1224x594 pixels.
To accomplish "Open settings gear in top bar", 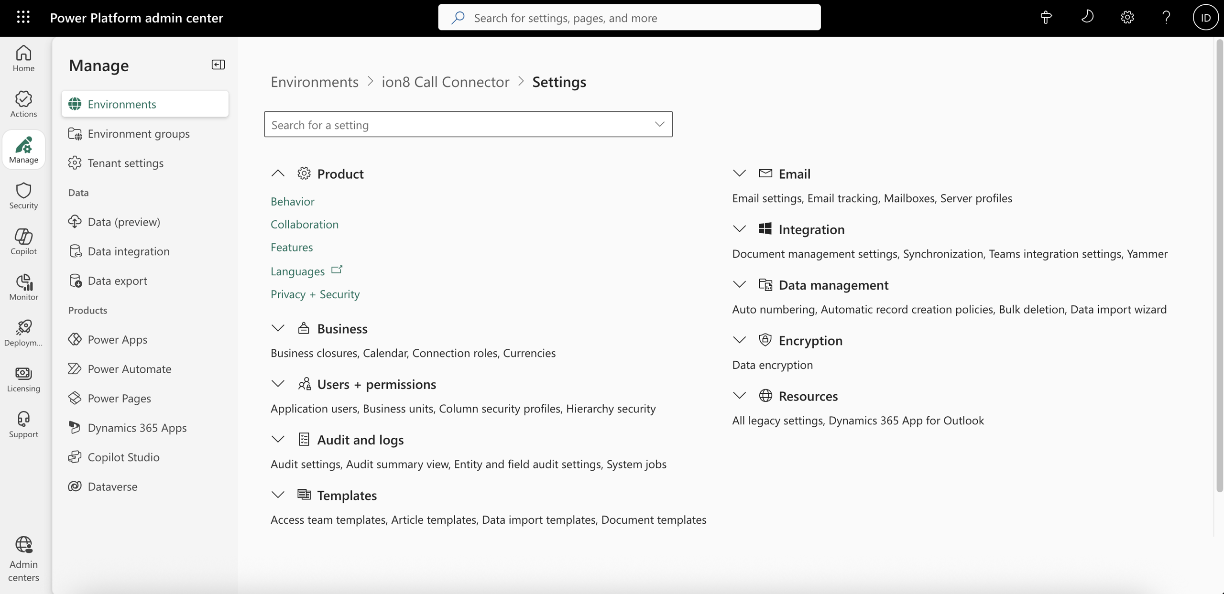I will point(1127,18).
